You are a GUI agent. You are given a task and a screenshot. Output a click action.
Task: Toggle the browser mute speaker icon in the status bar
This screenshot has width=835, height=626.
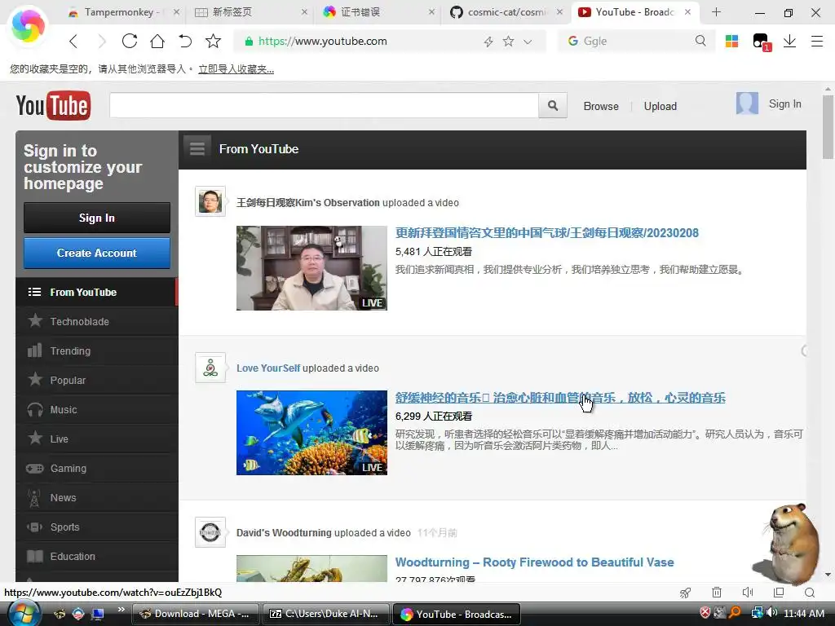click(x=748, y=593)
